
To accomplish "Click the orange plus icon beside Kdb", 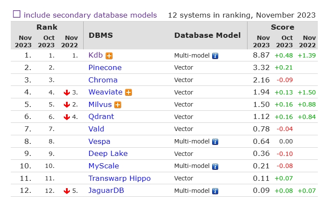I will [109, 56].
